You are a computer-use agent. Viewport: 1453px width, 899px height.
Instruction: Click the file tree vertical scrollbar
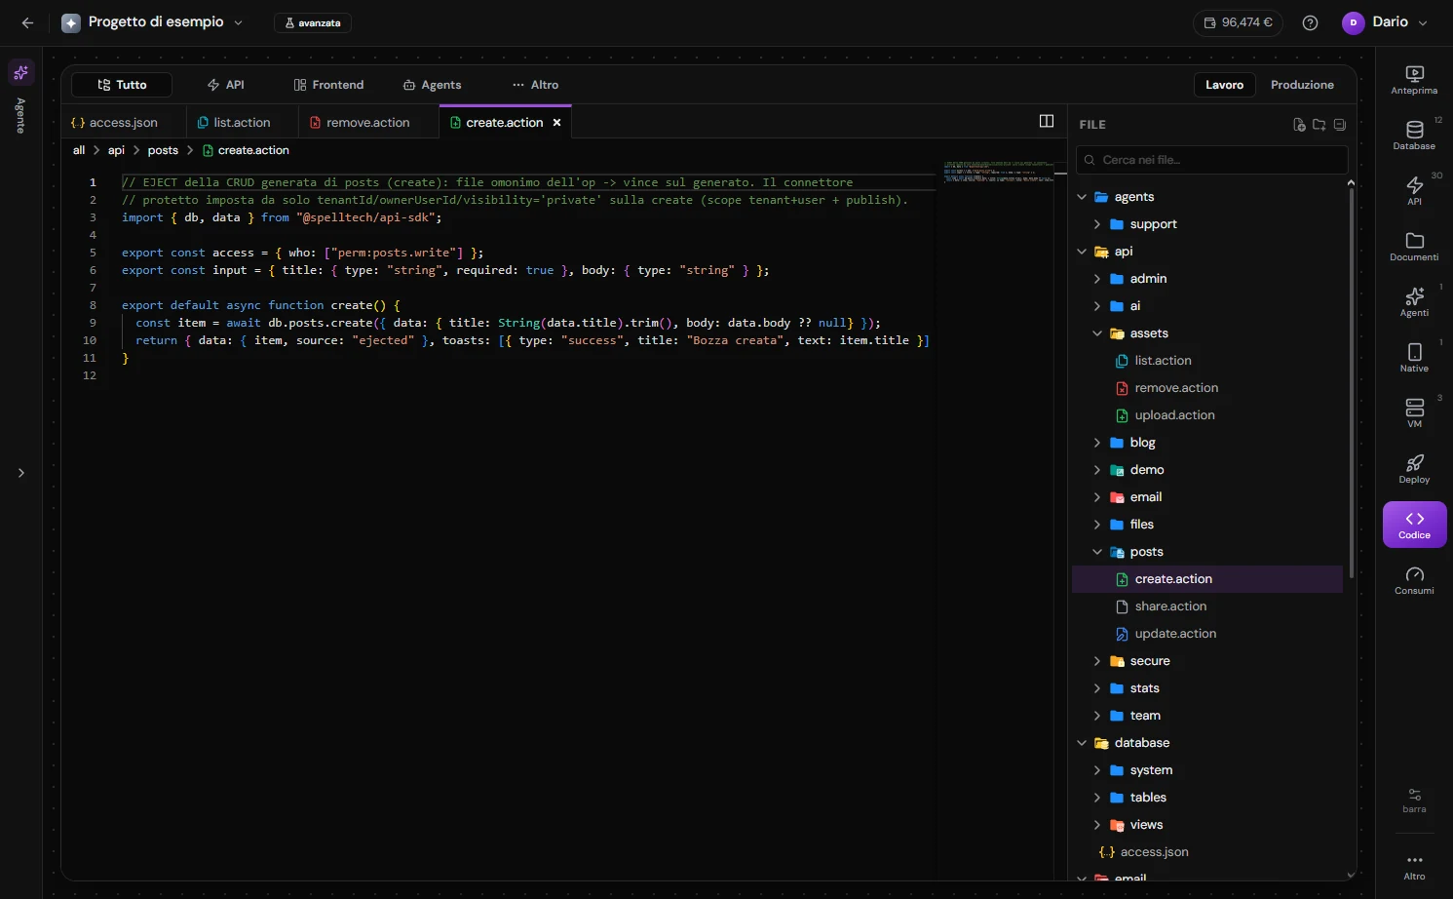click(x=1351, y=382)
